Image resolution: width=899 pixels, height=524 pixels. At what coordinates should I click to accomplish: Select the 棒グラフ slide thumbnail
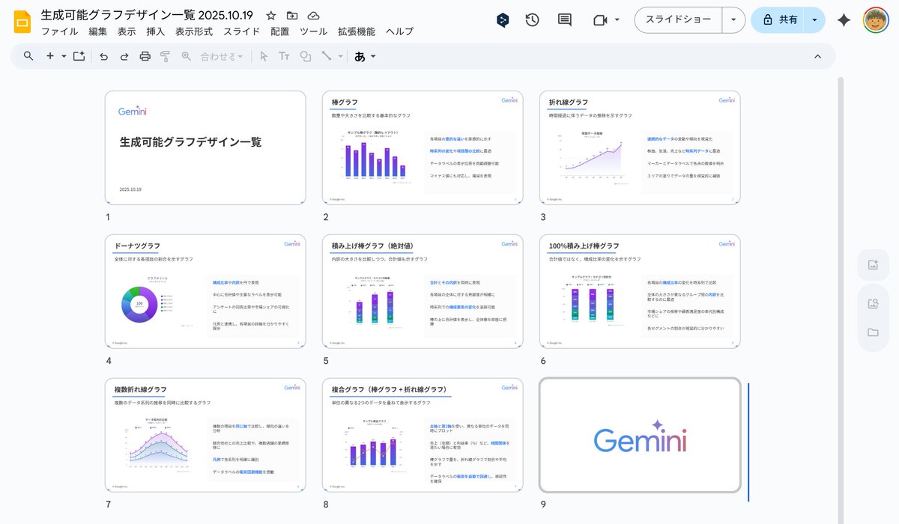click(x=423, y=147)
